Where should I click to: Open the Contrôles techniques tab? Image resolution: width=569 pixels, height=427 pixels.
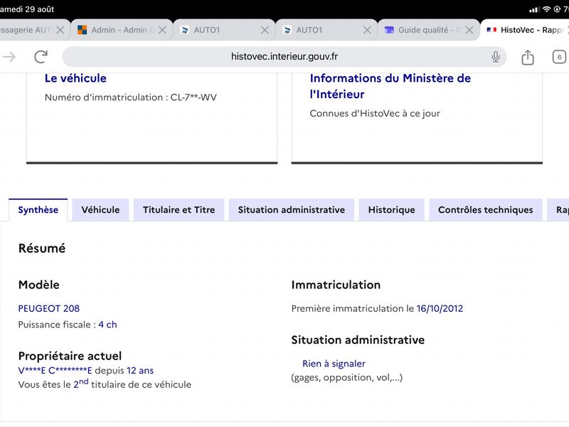coord(486,210)
